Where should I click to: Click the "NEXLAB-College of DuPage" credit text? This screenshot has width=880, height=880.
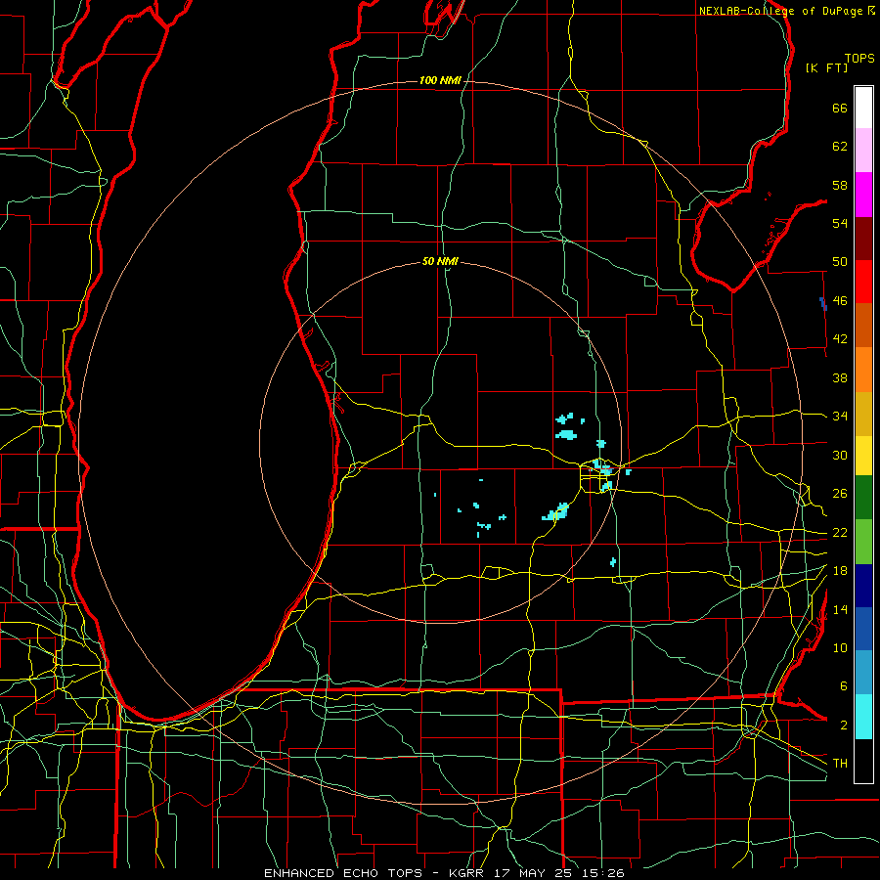(x=781, y=11)
